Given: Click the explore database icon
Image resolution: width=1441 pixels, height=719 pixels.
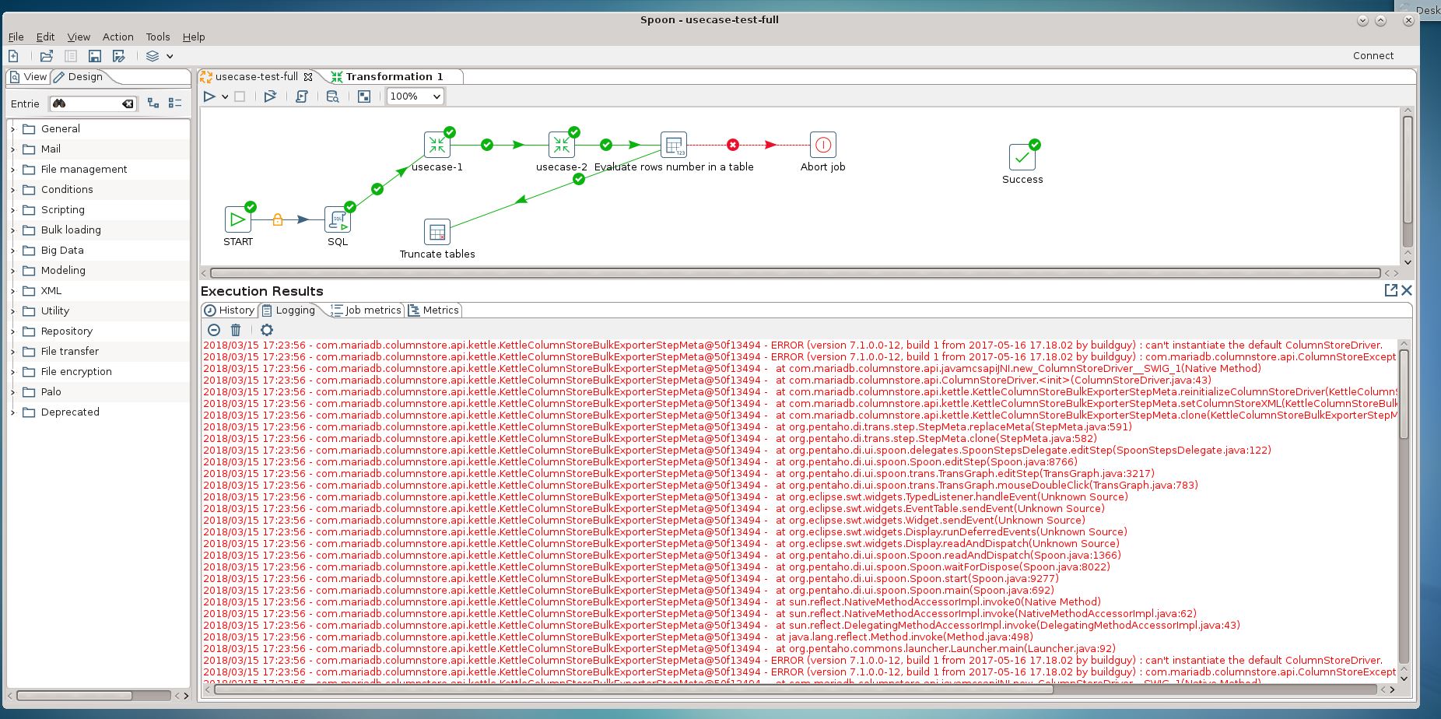Looking at the screenshot, I should (x=332, y=96).
